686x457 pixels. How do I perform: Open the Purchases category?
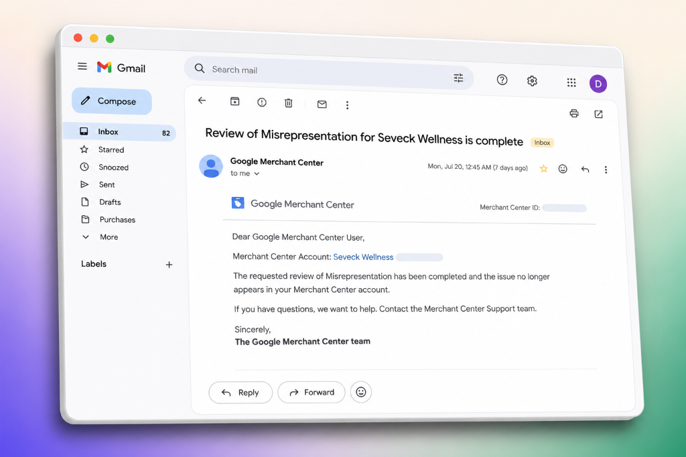pos(117,220)
